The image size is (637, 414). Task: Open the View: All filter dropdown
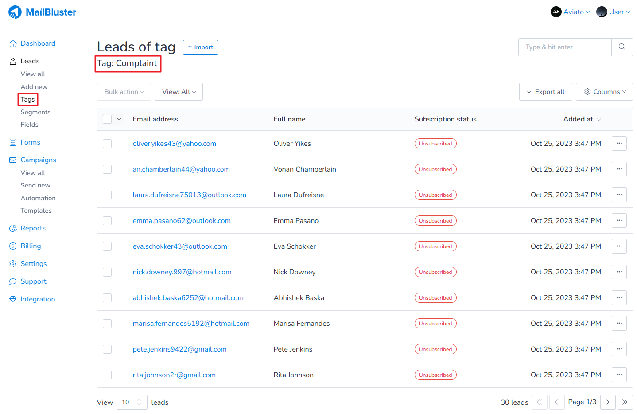click(179, 92)
